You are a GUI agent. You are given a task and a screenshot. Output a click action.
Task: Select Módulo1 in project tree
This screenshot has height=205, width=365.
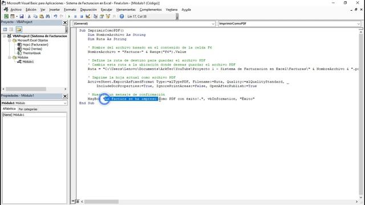click(x=28, y=61)
